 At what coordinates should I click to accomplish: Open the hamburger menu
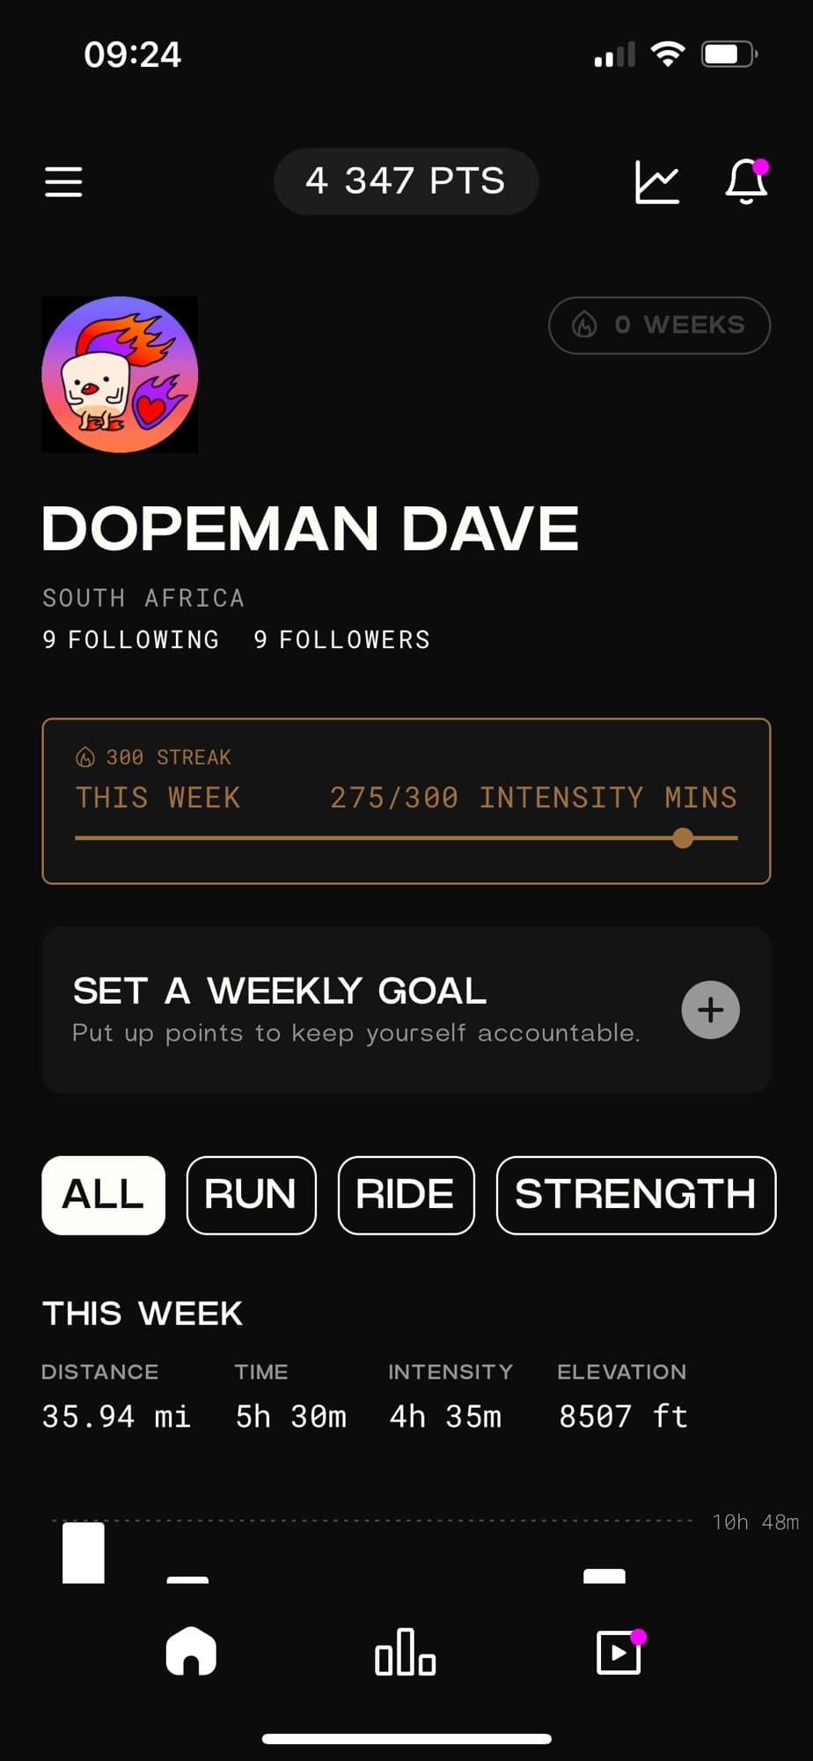click(63, 182)
